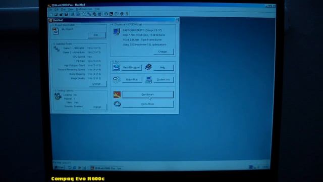This screenshot has height=182, width=323.
Task: Click the 'Sounds: Enabled' option text
Action: pyautogui.click(x=73, y=107)
